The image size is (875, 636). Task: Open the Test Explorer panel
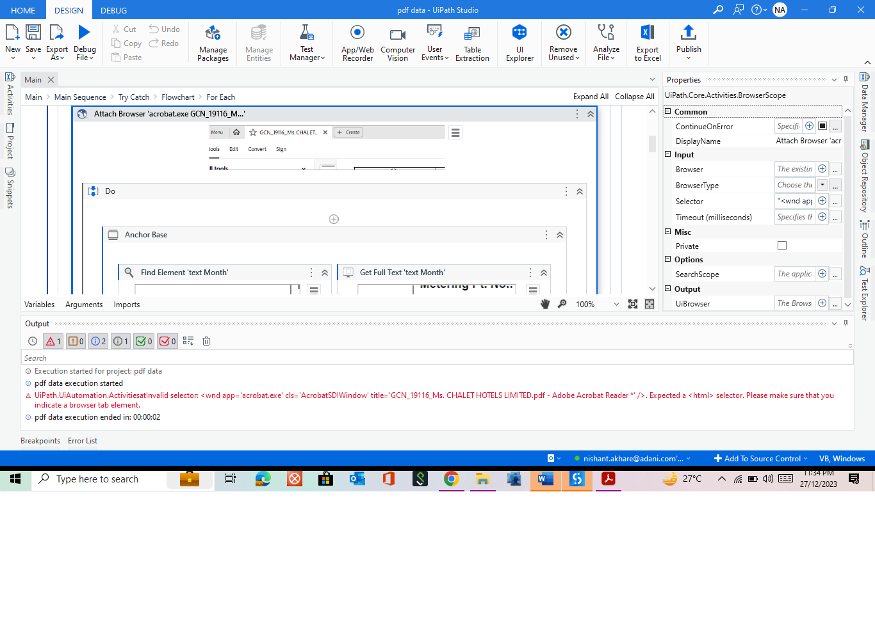point(865,292)
